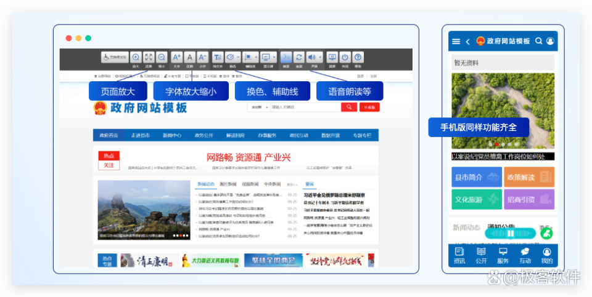The image size is (592, 297).
Task: Open headline 习近平会见俄罗斯总理米舒斯京
Action: pos(334,196)
